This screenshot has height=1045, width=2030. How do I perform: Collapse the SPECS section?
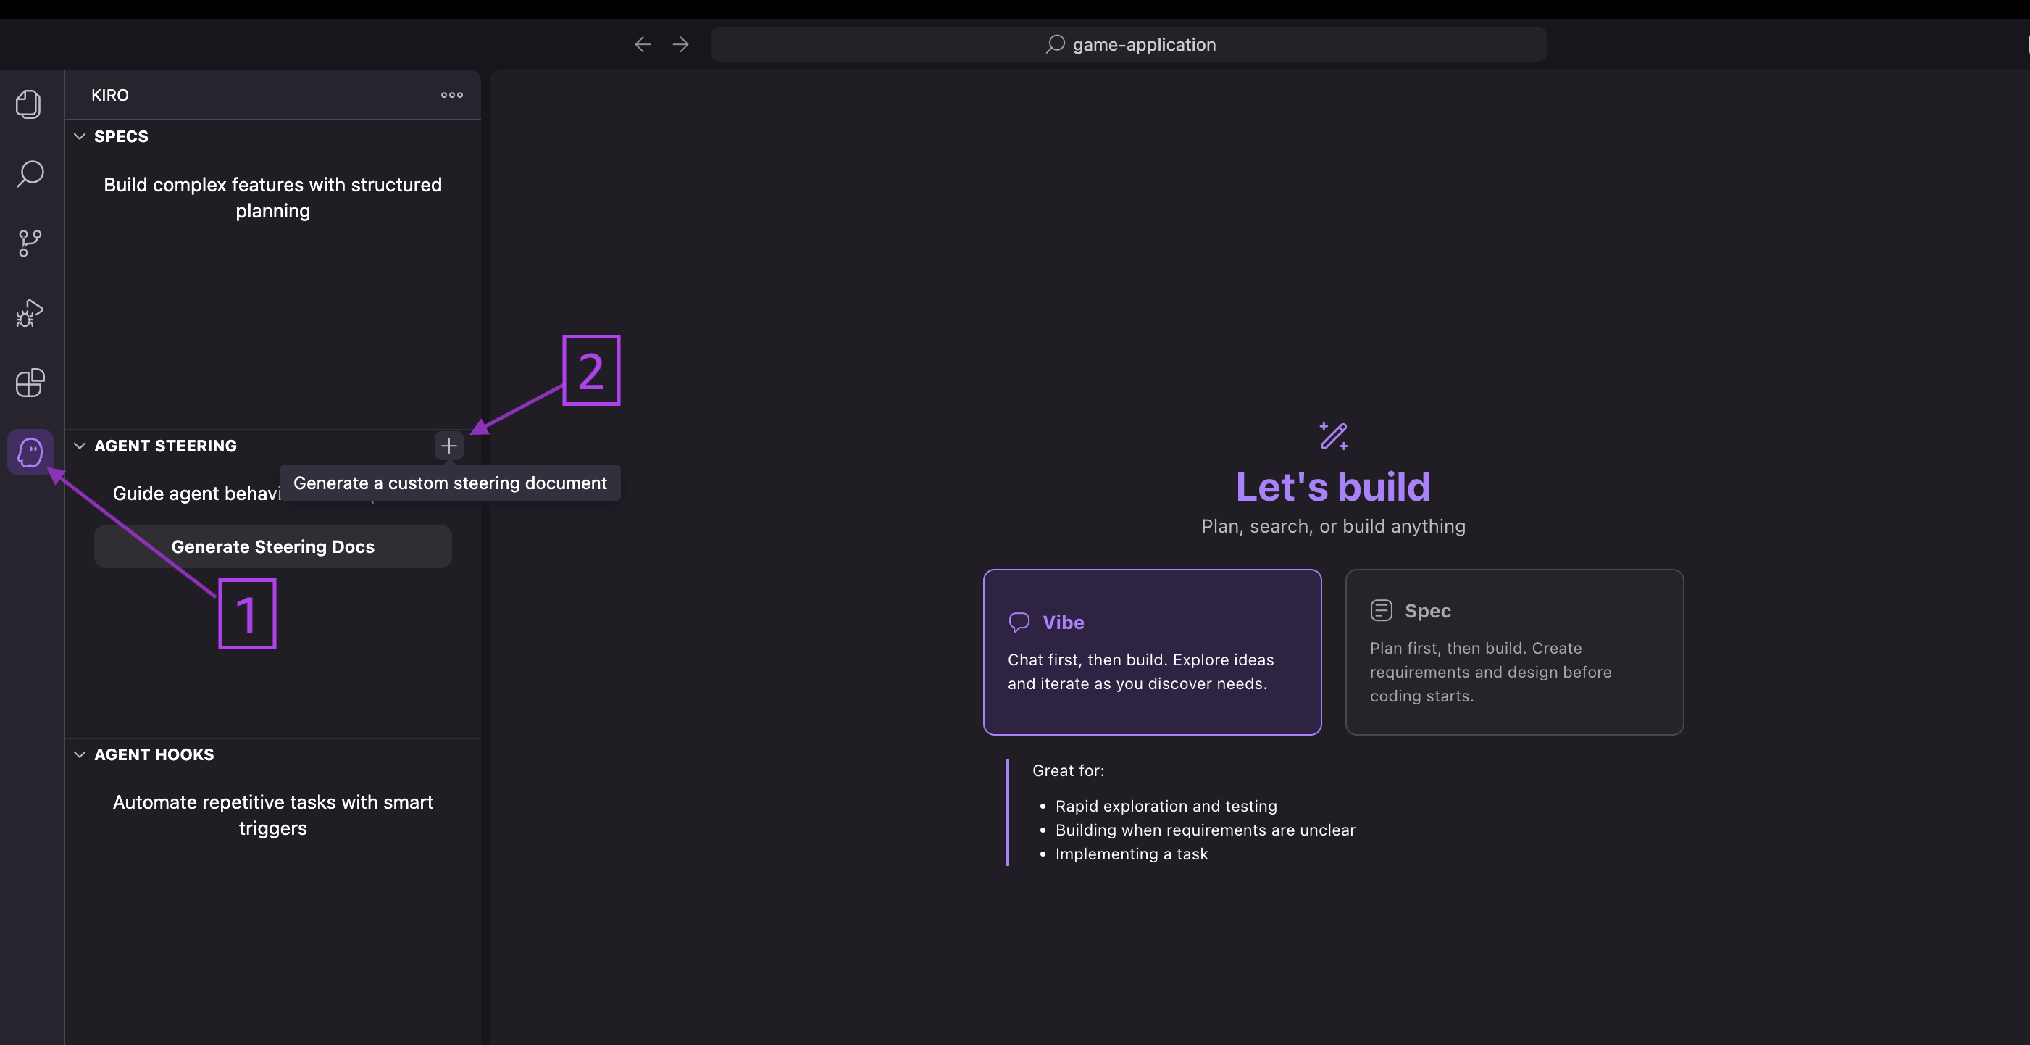80,136
